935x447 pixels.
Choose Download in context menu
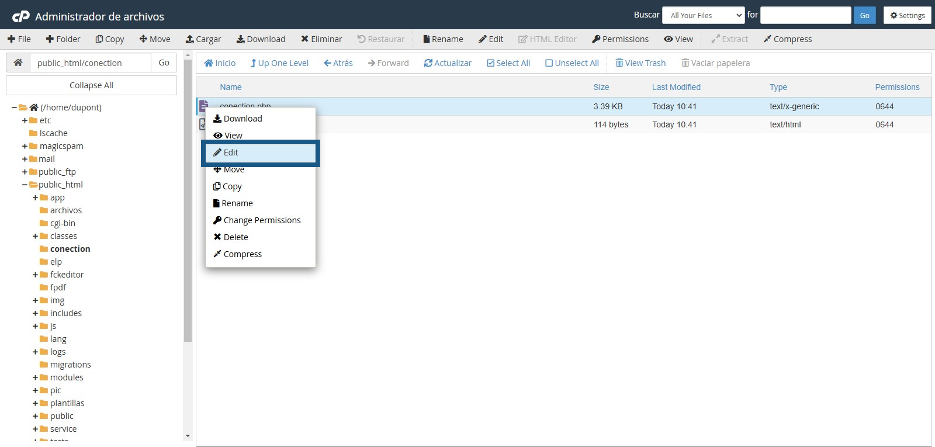pyautogui.click(x=260, y=119)
